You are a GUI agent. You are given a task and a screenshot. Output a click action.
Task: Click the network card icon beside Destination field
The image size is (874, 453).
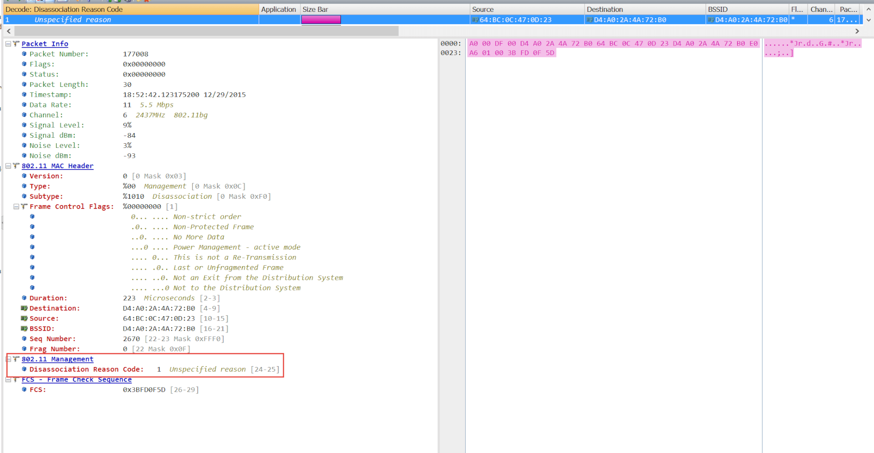click(x=24, y=308)
